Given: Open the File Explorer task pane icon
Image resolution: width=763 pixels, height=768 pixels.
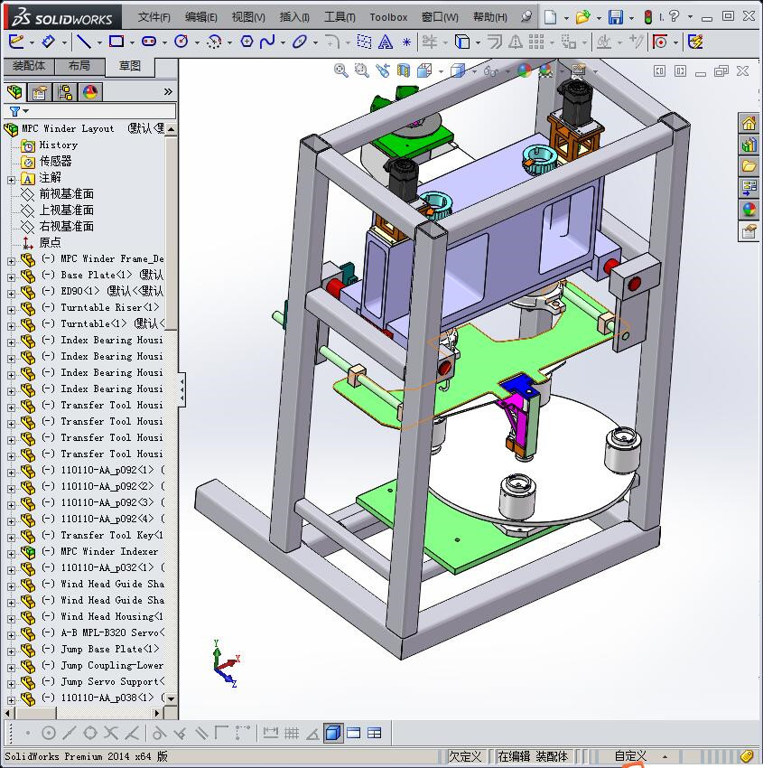Looking at the screenshot, I should [x=749, y=166].
